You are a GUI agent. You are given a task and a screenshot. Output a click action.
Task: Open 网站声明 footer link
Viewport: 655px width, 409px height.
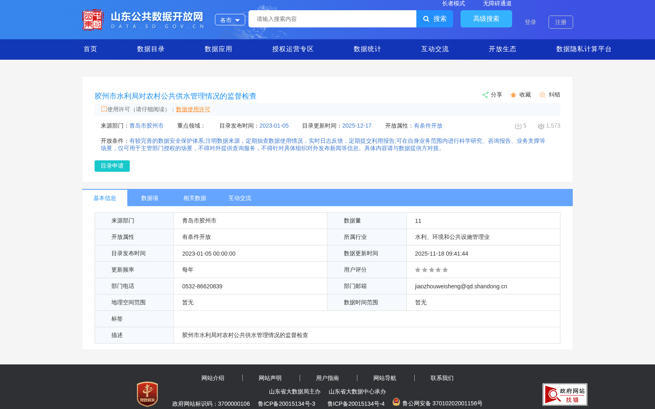pos(270,378)
